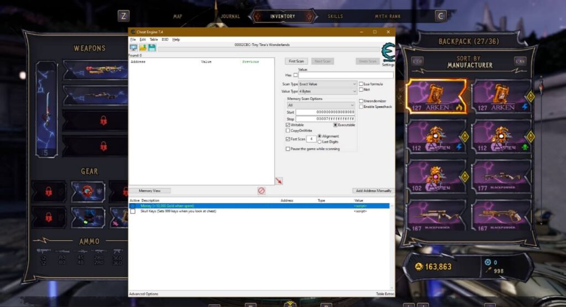This screenshot has height=307, width=566.
Task: Toggle the Executable checkbox
Action: pyautogui.click(x=336, y=125)
